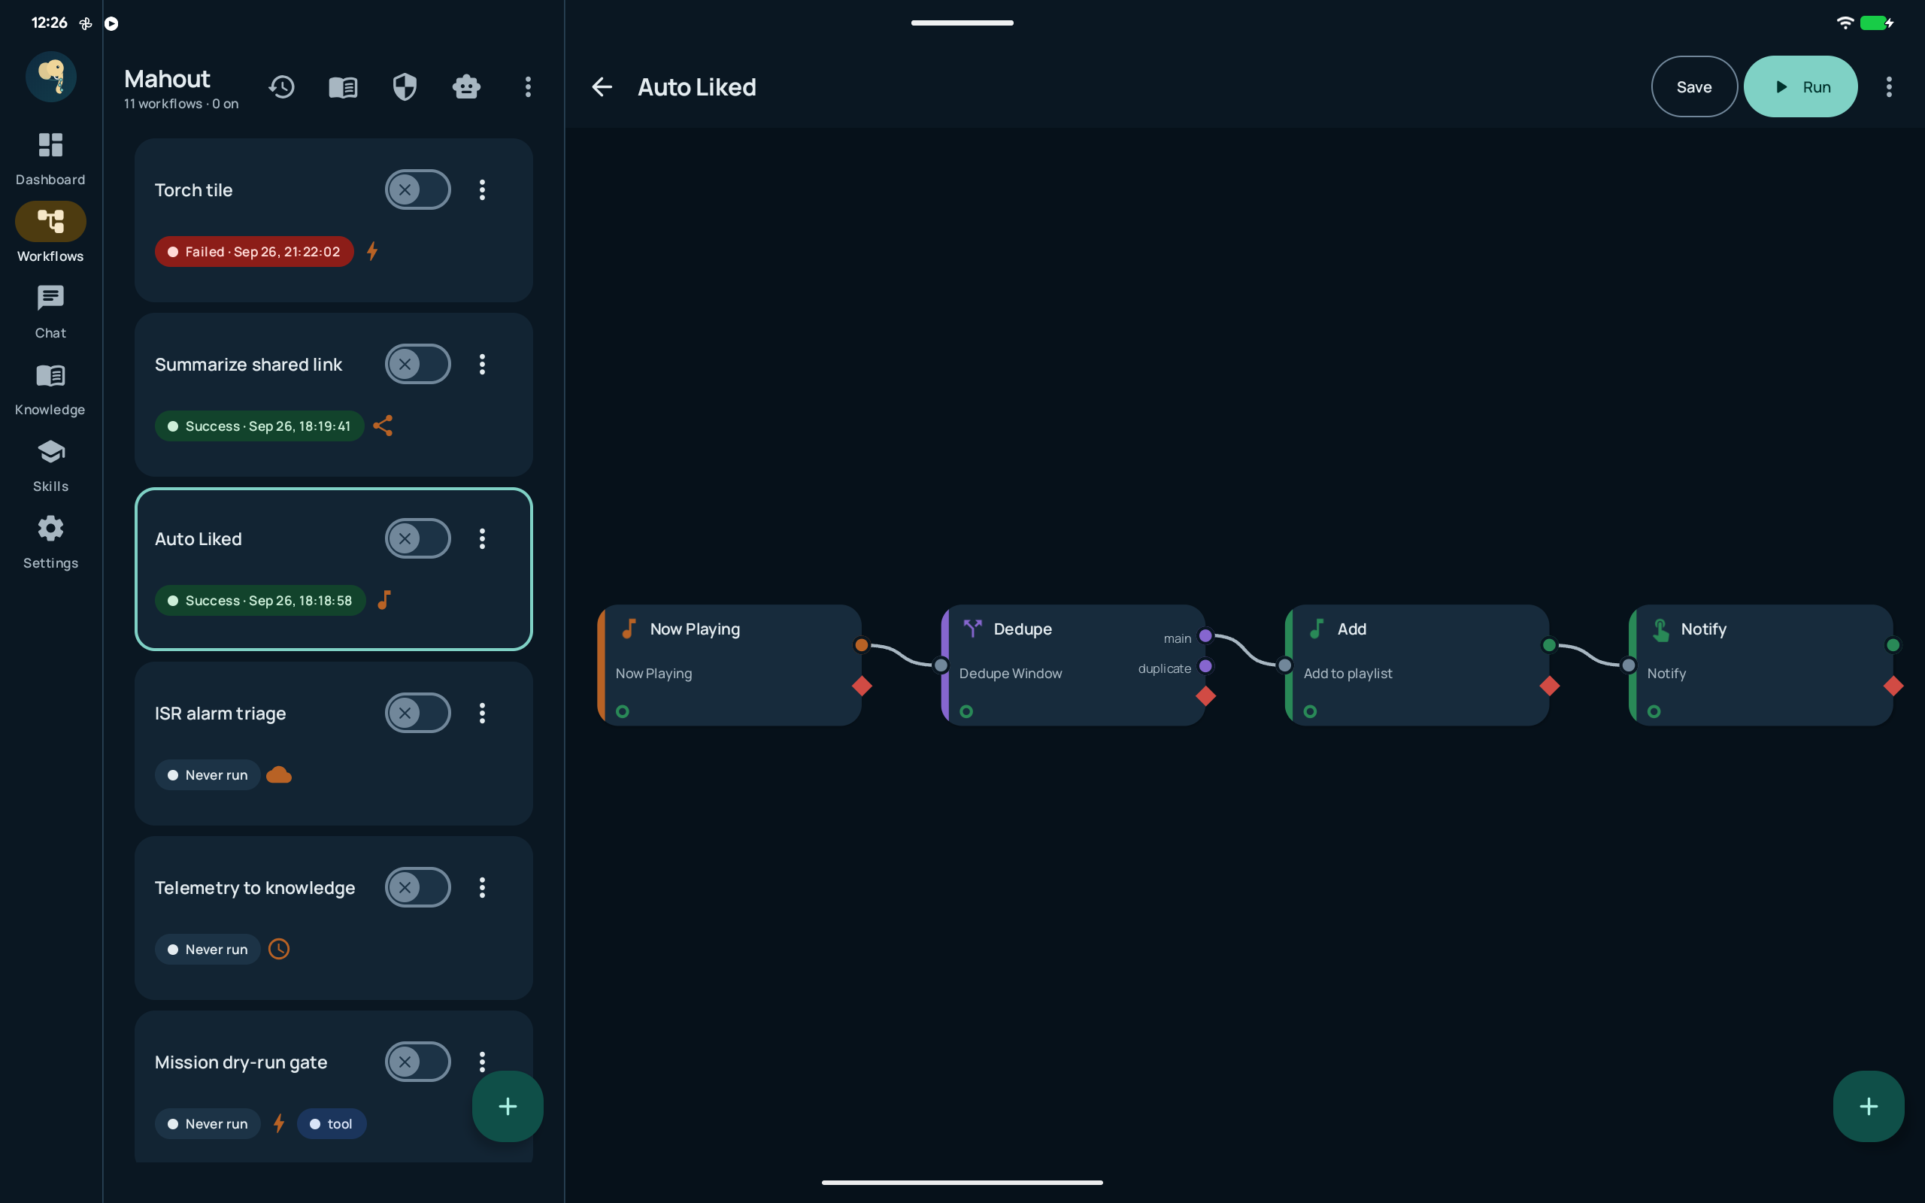Open ISR alarm triage options menu
1925x1203 pixels.
[482, 712]
